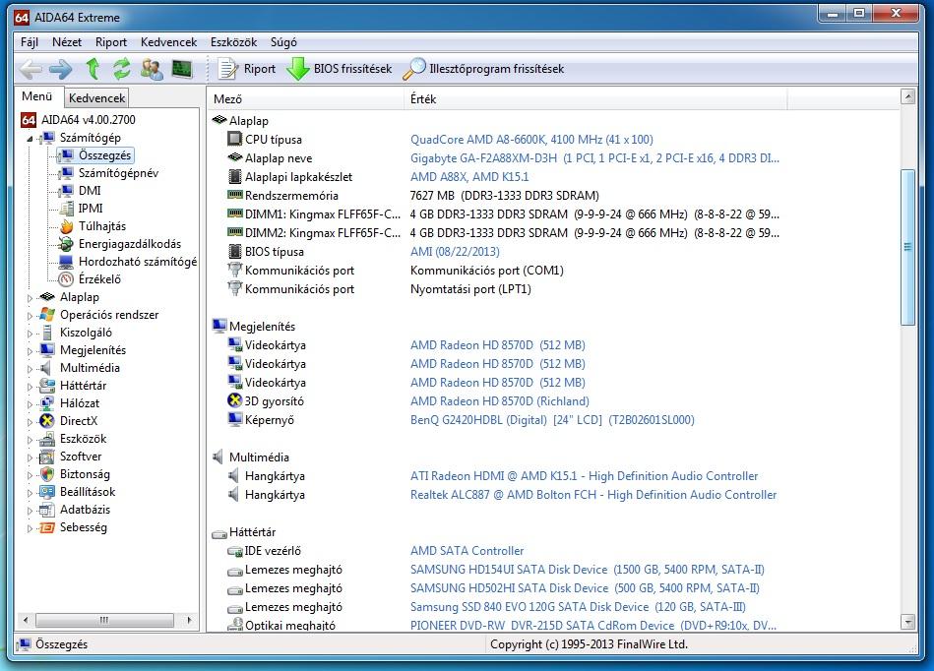Open the AMI (08/22/2013) BIOS link

point(455,251)
